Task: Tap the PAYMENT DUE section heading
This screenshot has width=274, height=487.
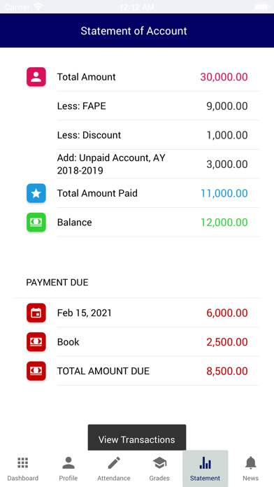Action: click(57, 282)
